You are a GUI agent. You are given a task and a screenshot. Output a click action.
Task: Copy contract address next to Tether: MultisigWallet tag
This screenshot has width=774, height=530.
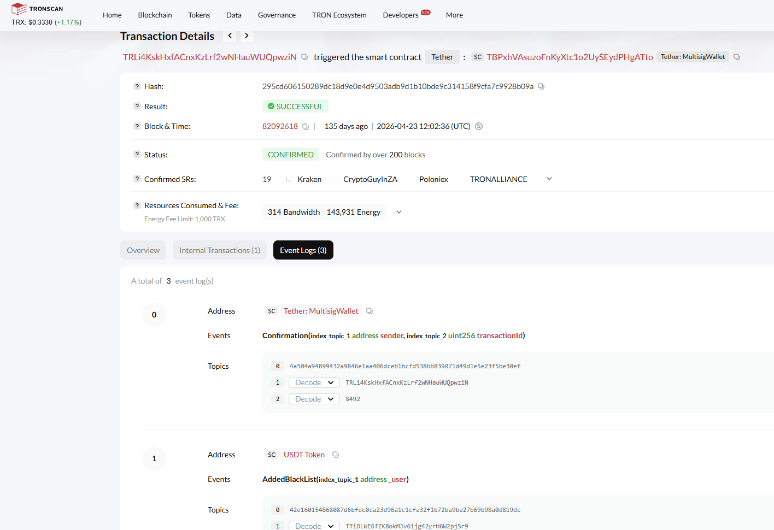pyautogui.click(x=737, y=57)
